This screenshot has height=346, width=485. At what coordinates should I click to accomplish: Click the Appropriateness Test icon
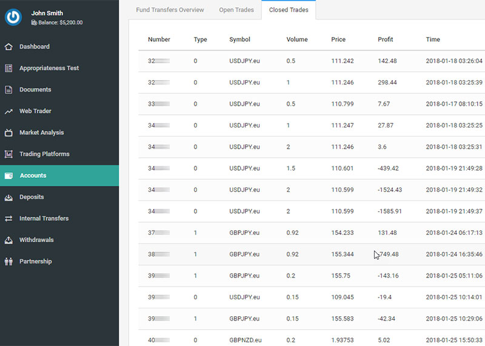8,68
